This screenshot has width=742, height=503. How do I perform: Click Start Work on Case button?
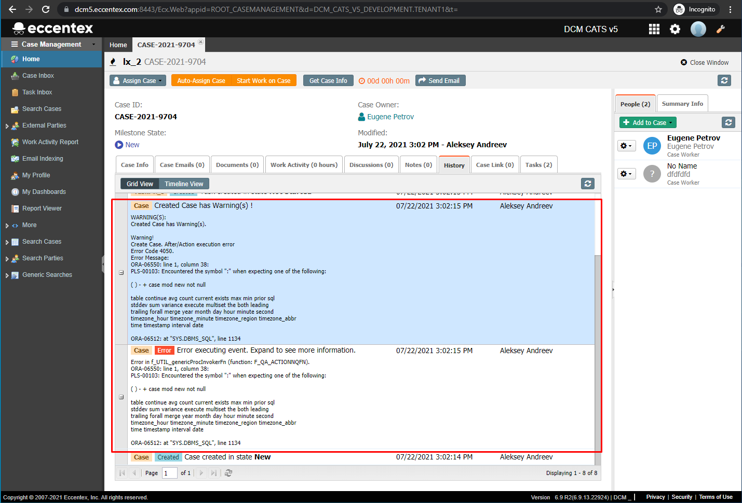tap(264, 80)
